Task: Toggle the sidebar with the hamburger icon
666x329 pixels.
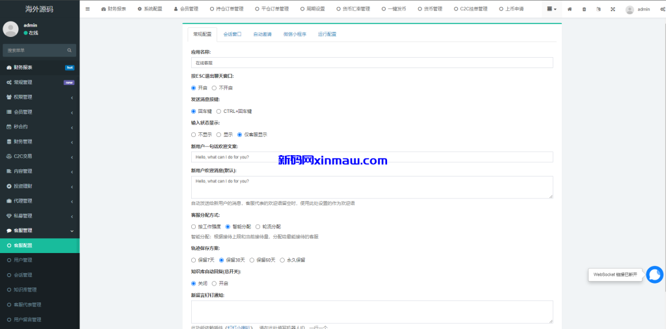Action: pyautogui.click(x=88, y=9)
